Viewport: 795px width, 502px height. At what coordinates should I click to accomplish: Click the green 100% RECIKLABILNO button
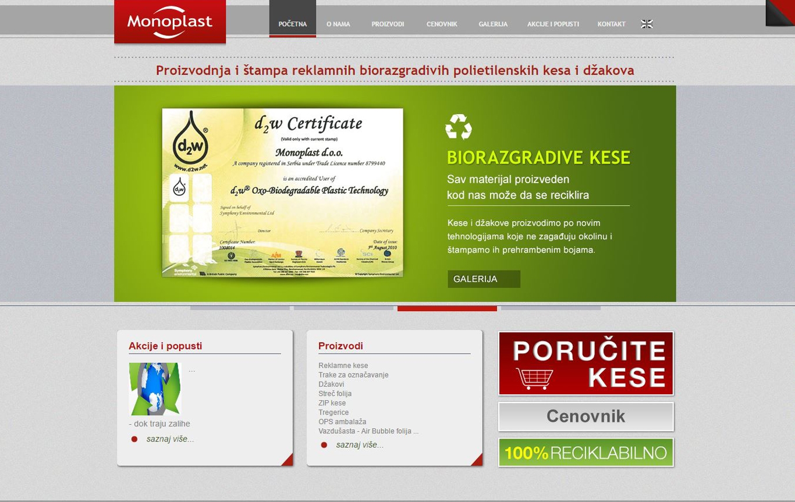click(586, 453)
